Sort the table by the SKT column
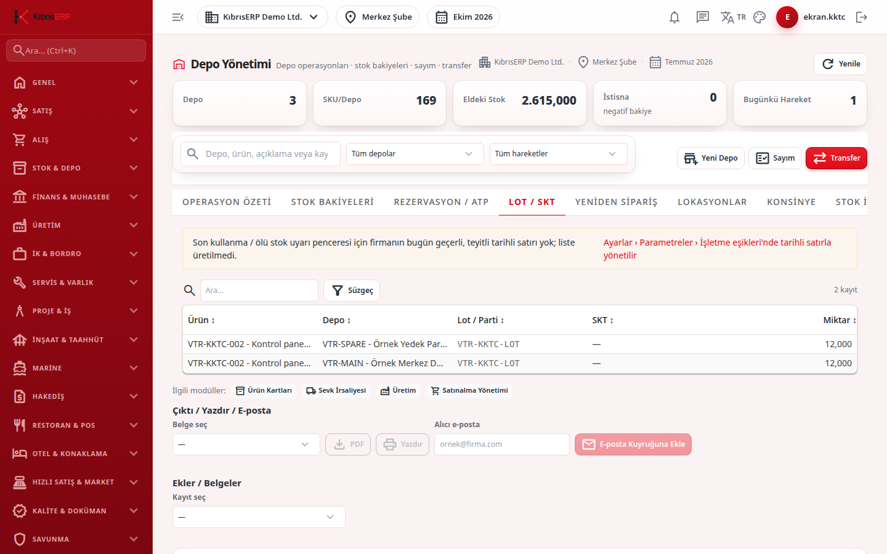 tap(602, 320)
